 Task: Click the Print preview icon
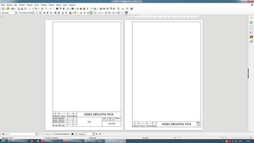coord(25,9)
